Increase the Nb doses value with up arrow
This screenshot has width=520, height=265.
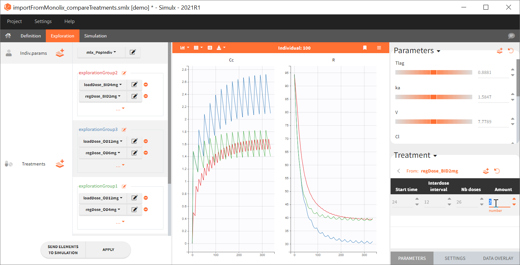click(x=482, y=199)
